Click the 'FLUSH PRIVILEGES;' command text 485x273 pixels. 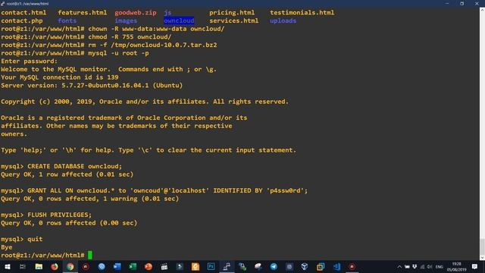coord(59,215)
